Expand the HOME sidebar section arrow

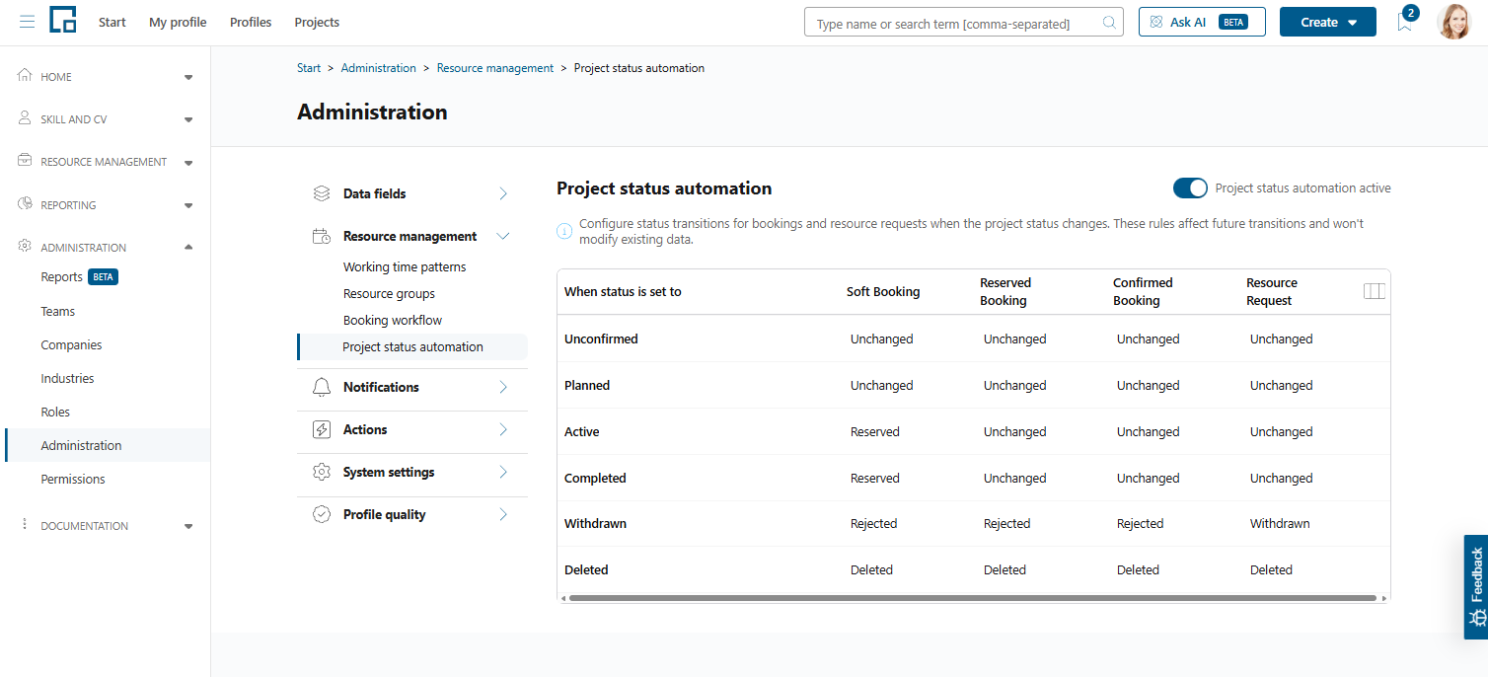point(188,77)
